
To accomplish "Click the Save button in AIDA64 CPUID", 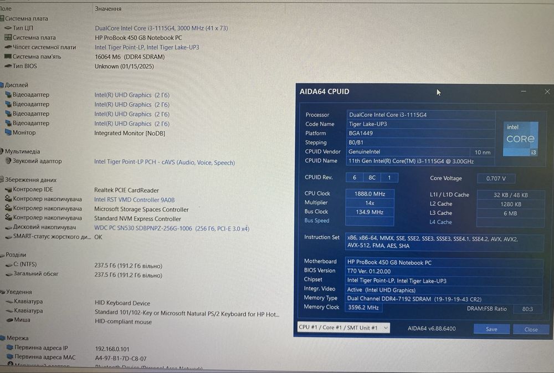I will tap(491, 329).
